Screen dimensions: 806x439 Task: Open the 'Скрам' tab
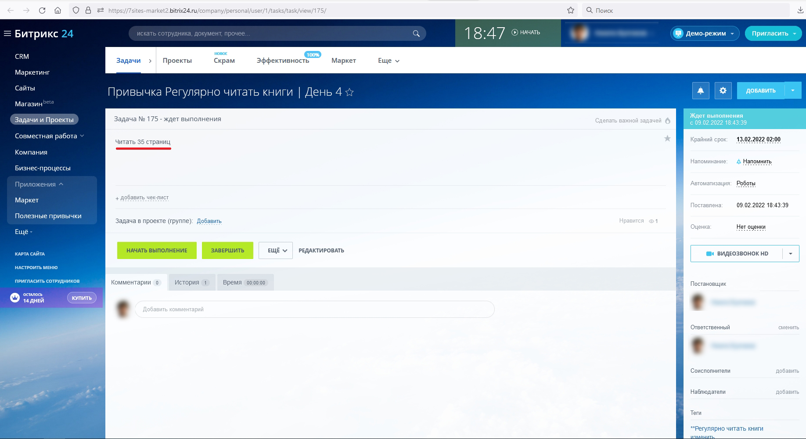[x=224, y=61]
